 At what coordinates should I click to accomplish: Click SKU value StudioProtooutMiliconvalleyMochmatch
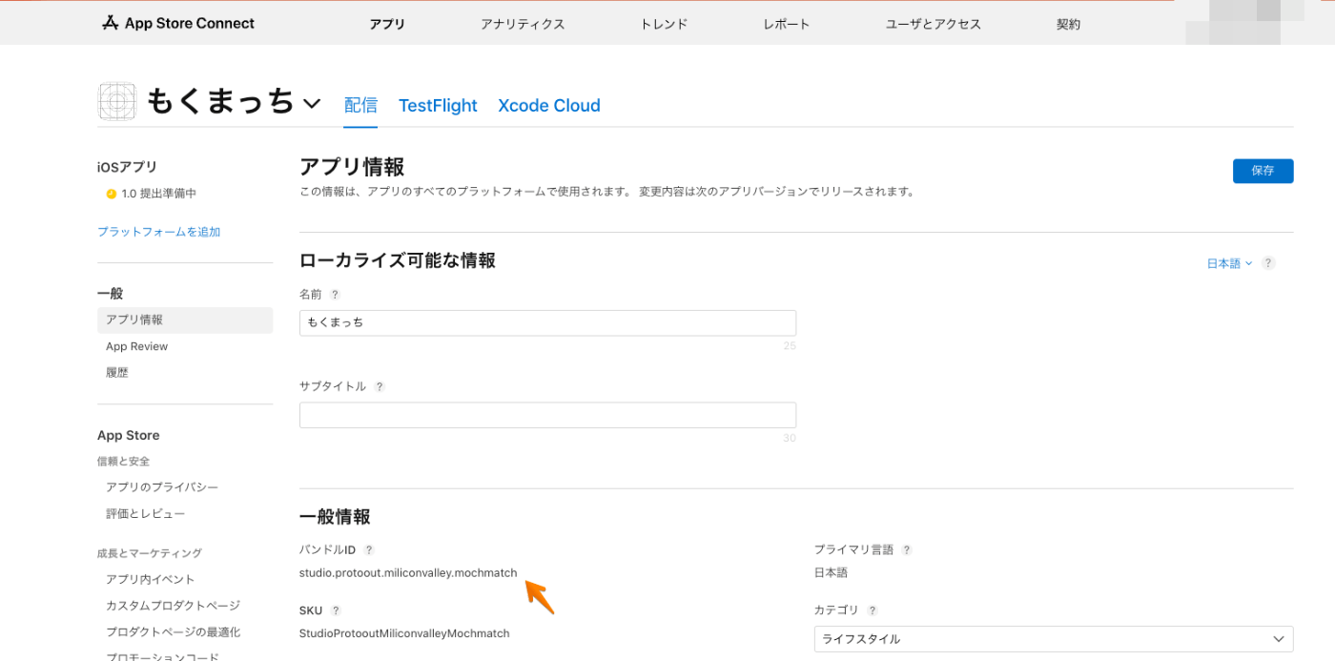click(404, 633)
